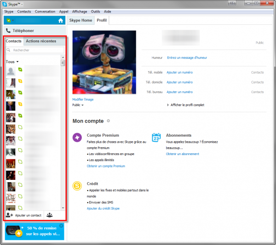Click the Public label near the profile name

point(259,43)
